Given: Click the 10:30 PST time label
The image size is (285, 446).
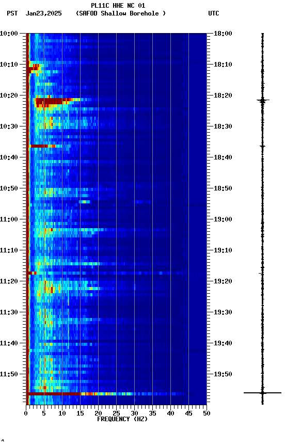Looking at the screenshot, I should [x=9, y=126].
